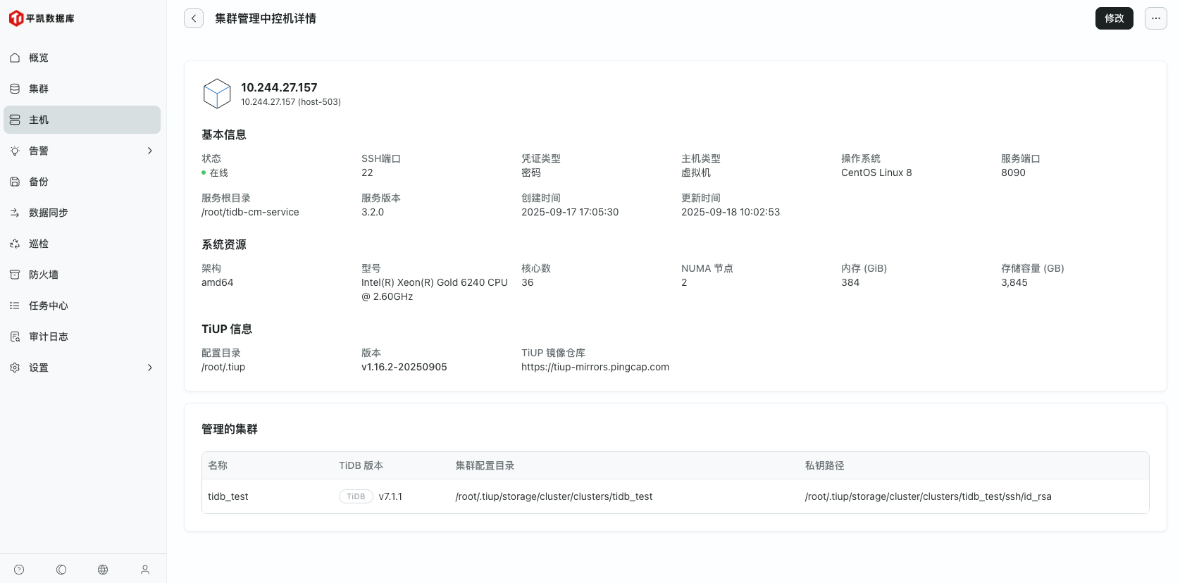Go to 集群 page
This screenshot has height=583, width=1180.
[39, 89]
